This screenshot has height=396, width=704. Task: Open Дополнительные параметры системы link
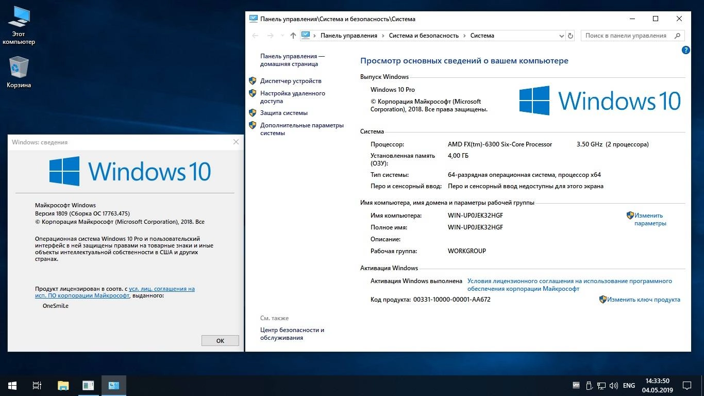301,129
